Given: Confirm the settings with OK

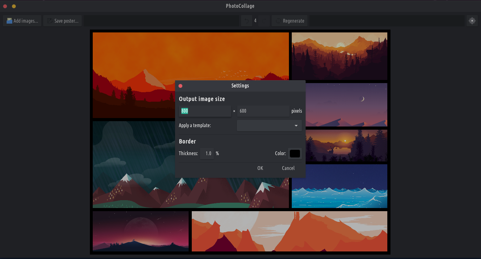Looking at the screenshot, I should coord(260,168).
